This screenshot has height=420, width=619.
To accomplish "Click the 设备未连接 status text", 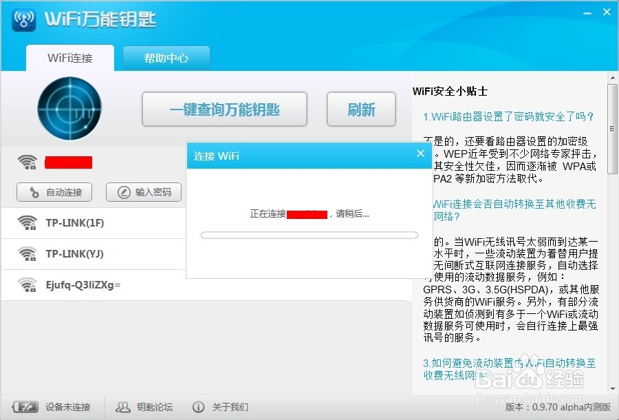I will [x=68, y=407].
